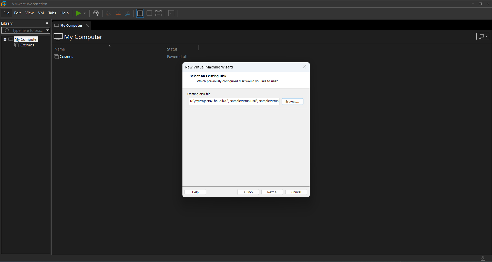The height and width of the screenshot is (262, 492).
Task: Click Cancel in the wizard
Action: pyautogui.click(x=296, y=192)
